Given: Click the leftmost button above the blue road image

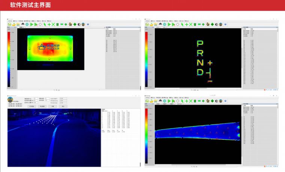Looking at the screenshot, I should [31, 106].
